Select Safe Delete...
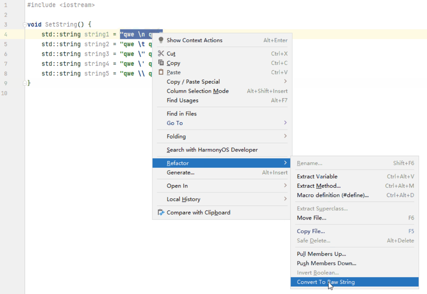427x294 pixels. [355, 241]
